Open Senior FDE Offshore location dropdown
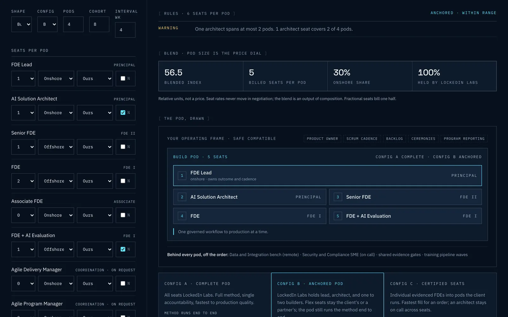Viewport: 508px width, 317px height. pos(56,147)
